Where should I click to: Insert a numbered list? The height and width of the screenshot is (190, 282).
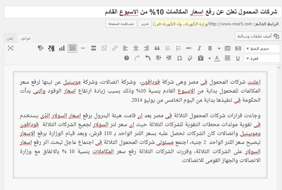pos(168,48)
